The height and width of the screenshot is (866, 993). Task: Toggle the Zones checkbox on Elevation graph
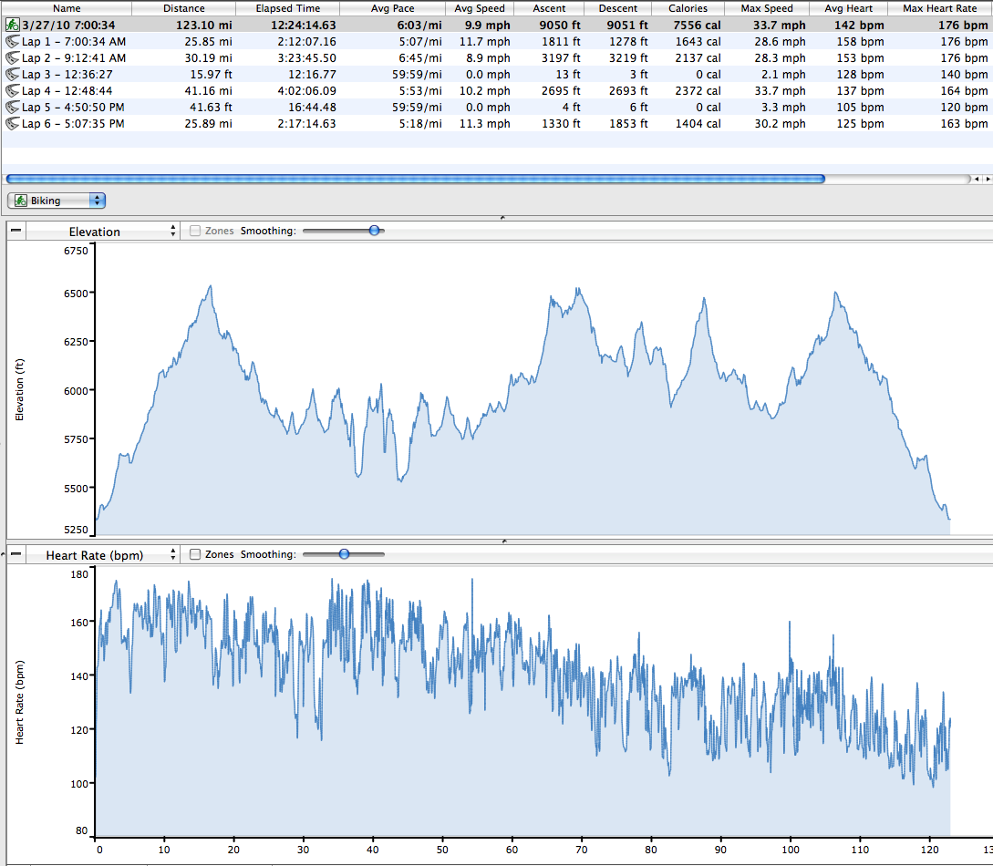[195, 232]
